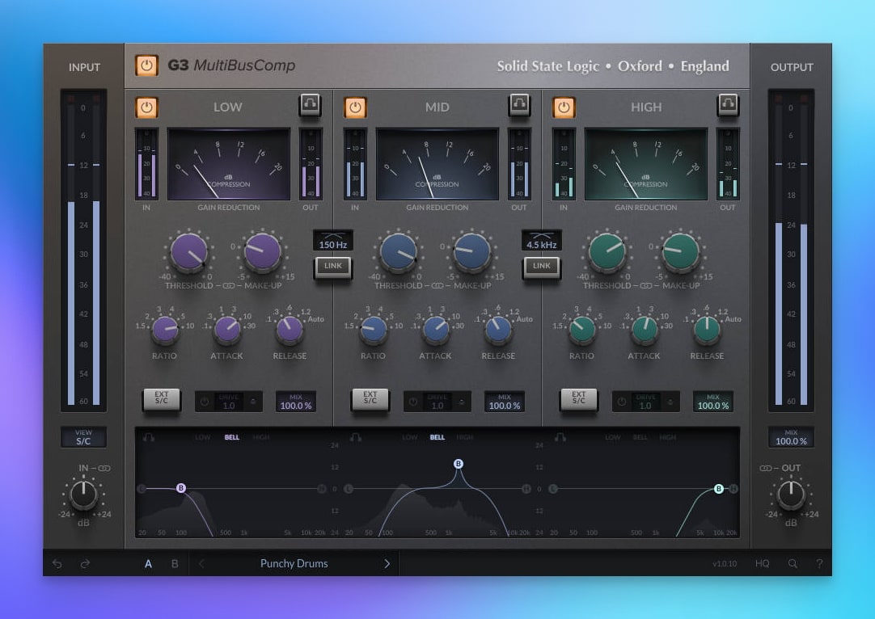Viewport: 875px width, 619px height.
Task: Open help via the question mark icon
Action: [819, 564]
